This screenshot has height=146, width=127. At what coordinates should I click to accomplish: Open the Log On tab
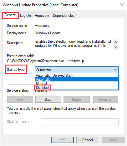pos(25,16)
